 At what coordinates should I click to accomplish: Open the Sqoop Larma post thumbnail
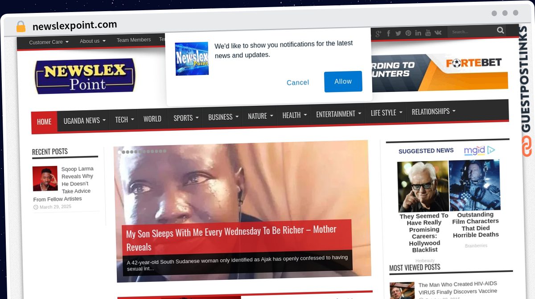pyautogui.click(x=45, y=179)
